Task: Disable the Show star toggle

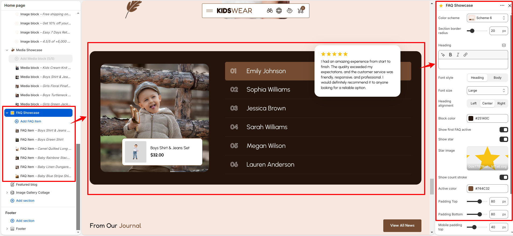Action: click(x=504, y=139)
